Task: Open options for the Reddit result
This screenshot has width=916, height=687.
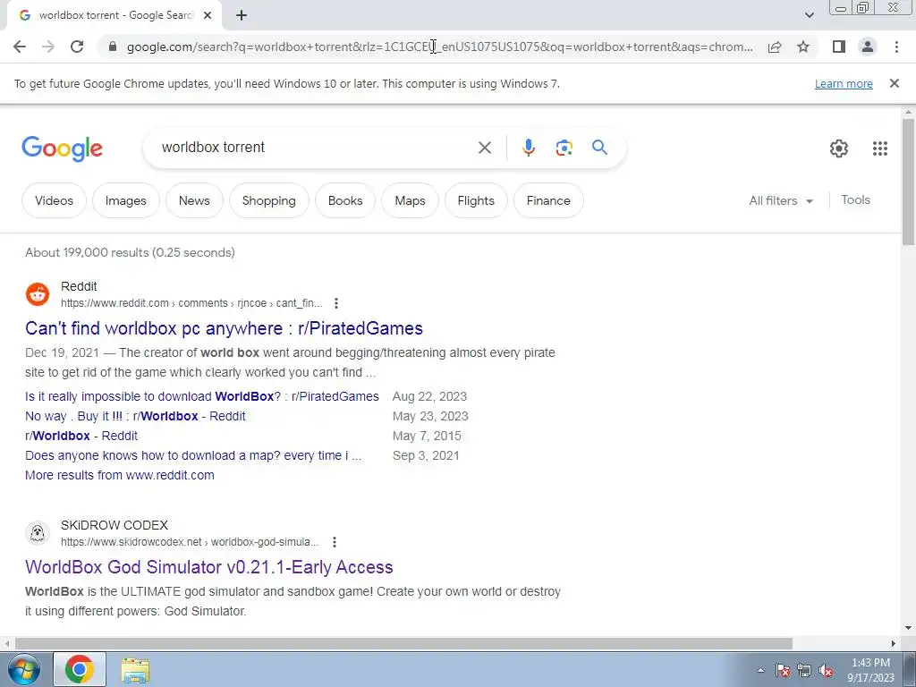Action: (x=336, y=303)
